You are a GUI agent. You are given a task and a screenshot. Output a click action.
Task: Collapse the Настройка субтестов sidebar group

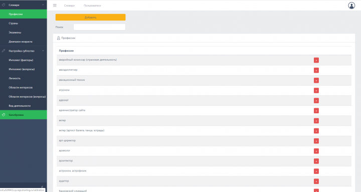click(24, 51)
